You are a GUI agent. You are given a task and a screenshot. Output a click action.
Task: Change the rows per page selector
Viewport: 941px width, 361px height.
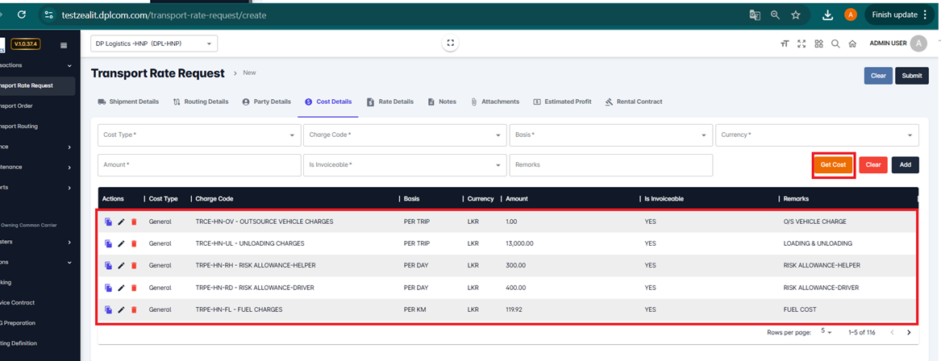click(x=826, y=331)
